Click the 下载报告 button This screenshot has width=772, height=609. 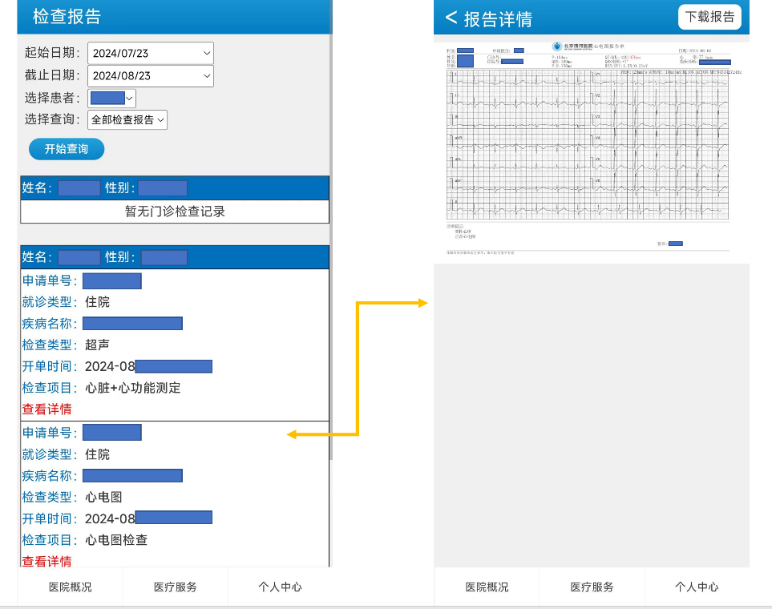coord(709,17)
